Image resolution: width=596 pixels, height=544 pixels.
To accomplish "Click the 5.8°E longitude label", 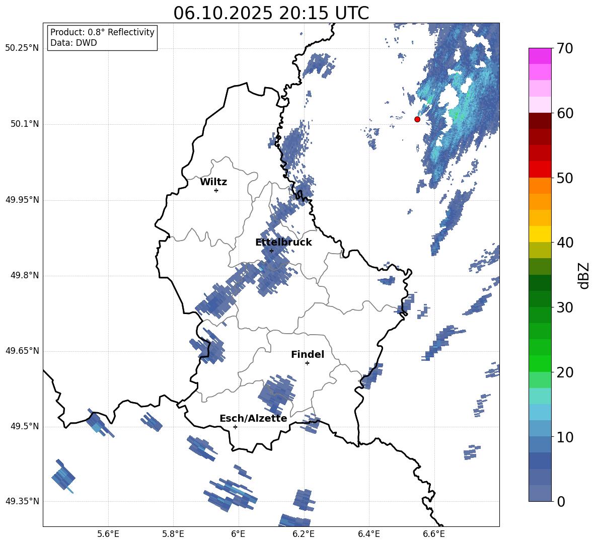I will 173,534.
